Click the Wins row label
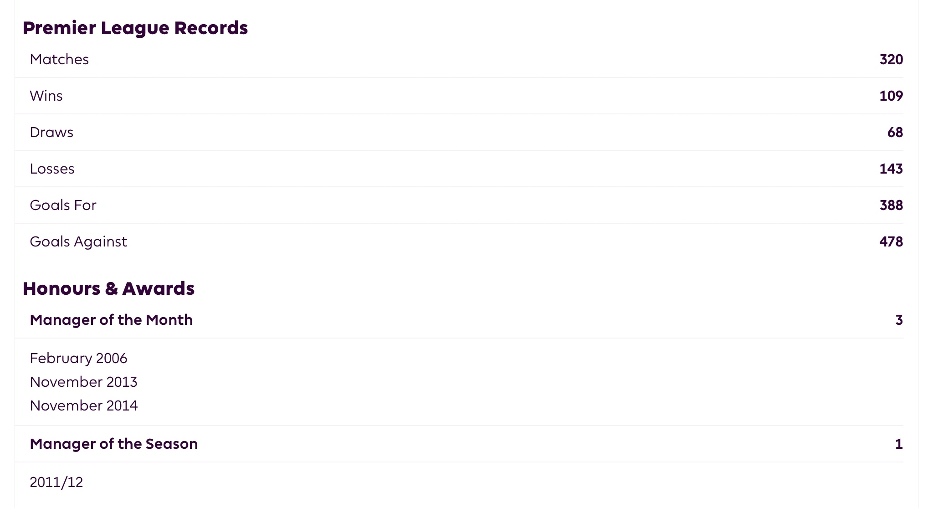Screen dimensions: 933x508 (46, 96)
